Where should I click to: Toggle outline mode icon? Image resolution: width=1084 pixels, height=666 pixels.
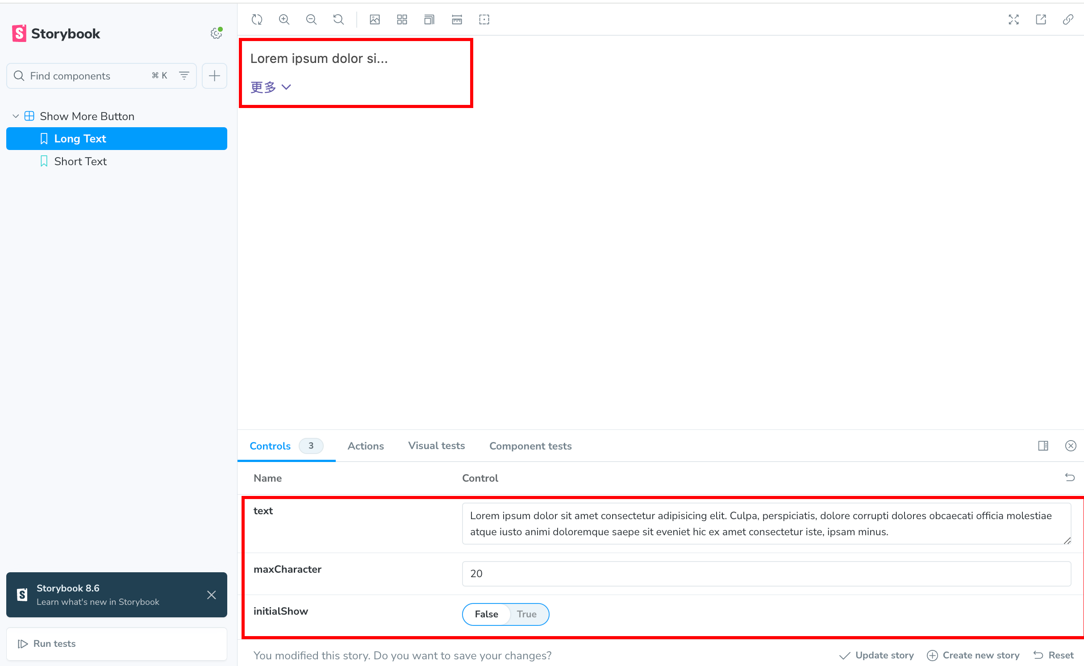(484, 20)
